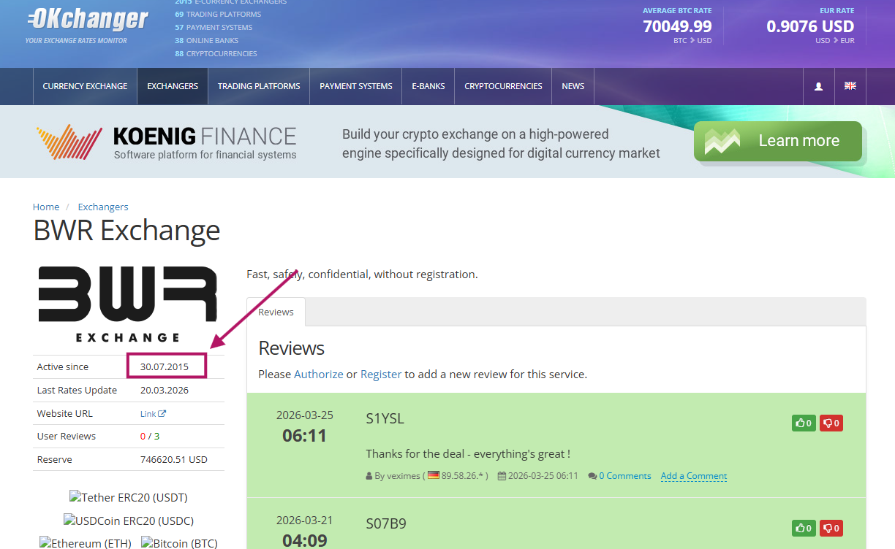Click thumbs-up on S07B9 review
The height and width of the screenshot is (549, 895).
coord(804,528)
